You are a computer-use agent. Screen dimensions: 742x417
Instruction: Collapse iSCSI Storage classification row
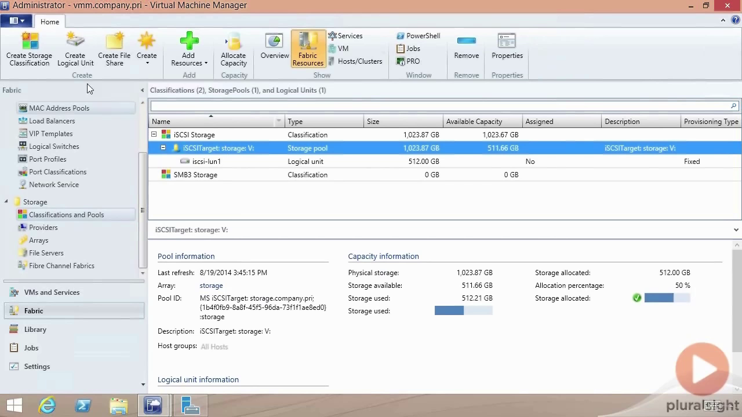(154, 134)
